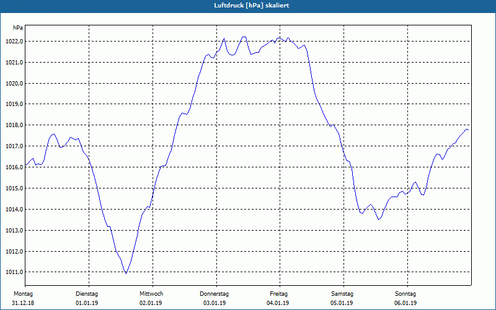Click the date 02.01.19
The image size is (496, 310).
tap(151, 303)
